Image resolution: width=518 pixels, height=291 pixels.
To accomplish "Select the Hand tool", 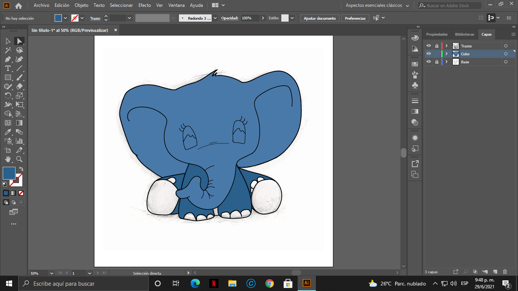I will 8,159.
